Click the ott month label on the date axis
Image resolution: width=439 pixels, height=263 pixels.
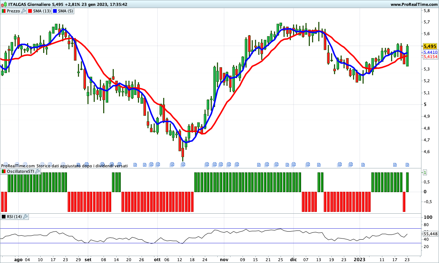[157, 260]
